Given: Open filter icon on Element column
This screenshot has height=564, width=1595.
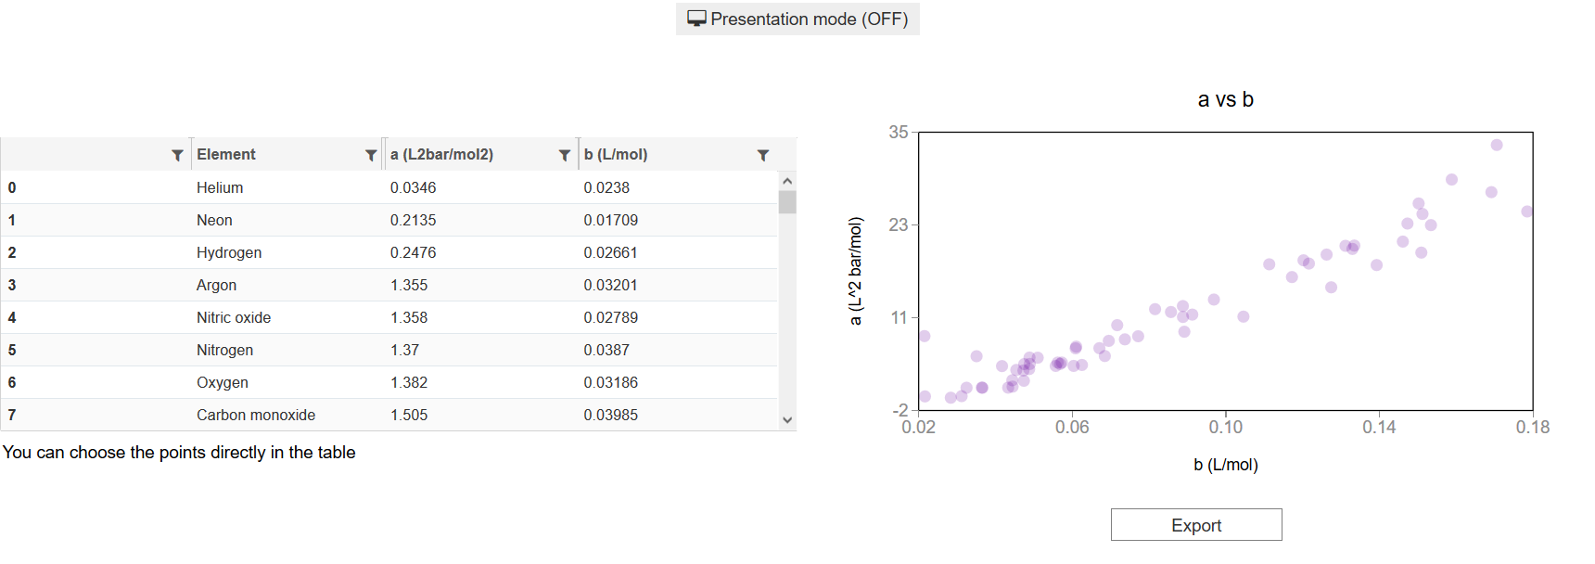Looking at the screenshot, I should 371,155.
